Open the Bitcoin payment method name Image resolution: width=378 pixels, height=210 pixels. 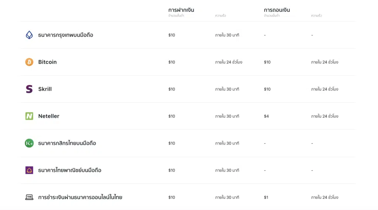pyautogui.click(x=48, y=62)
